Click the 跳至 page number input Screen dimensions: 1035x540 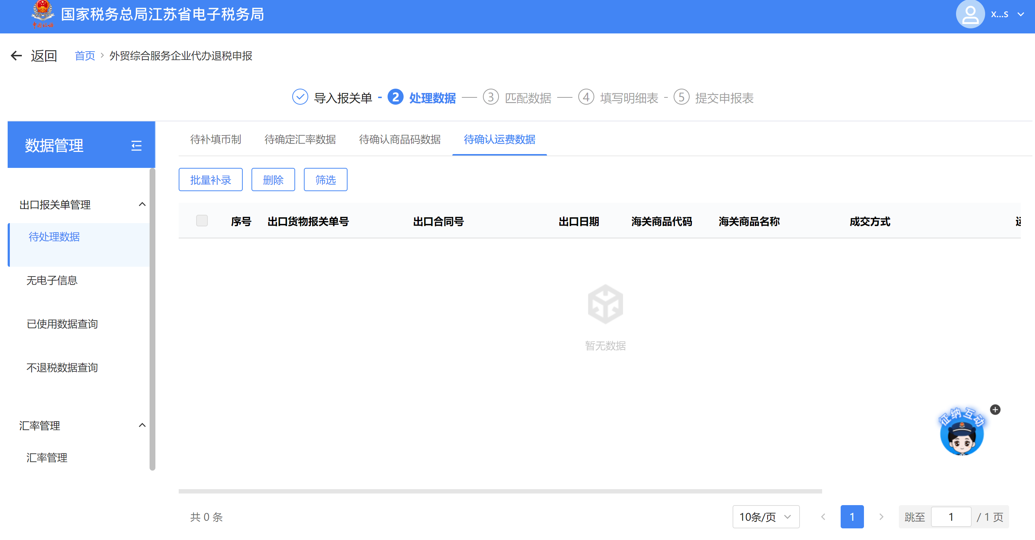click(951, 517)
